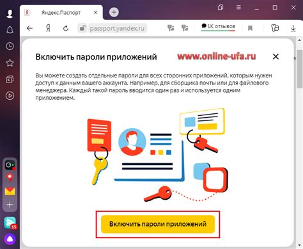Click the scrollbar down arrow
The image size is (303, 249).
pyautogui.click(x=300, y=245)
